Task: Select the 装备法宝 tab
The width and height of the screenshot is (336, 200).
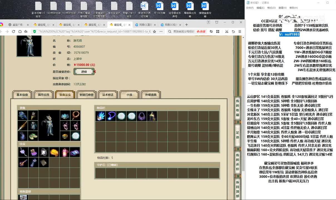Action: pos(65,95)
